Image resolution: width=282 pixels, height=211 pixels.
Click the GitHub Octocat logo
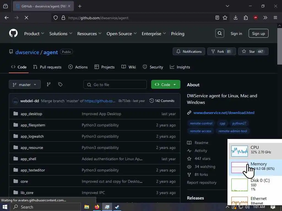coord(13,33)
